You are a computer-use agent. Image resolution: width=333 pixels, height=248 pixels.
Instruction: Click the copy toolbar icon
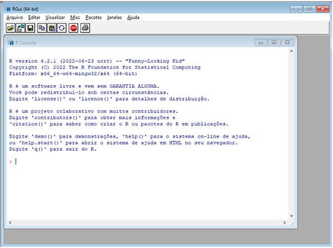(42, 28)
